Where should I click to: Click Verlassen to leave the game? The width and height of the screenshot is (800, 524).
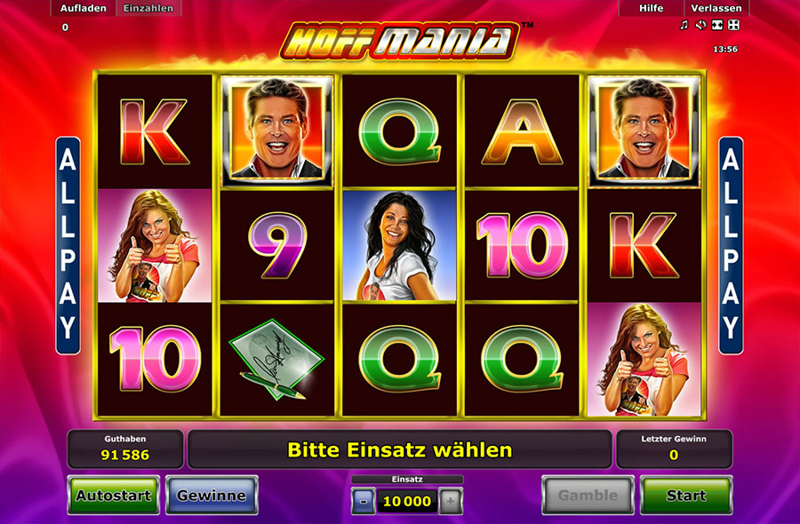[x=716, y=8]
